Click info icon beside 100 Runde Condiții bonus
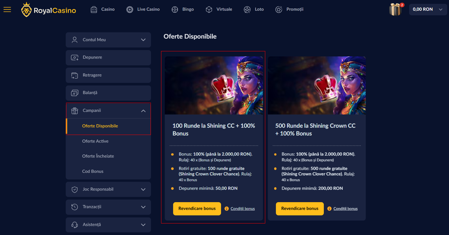Viewport: 449px width, 235px height. 226,209
